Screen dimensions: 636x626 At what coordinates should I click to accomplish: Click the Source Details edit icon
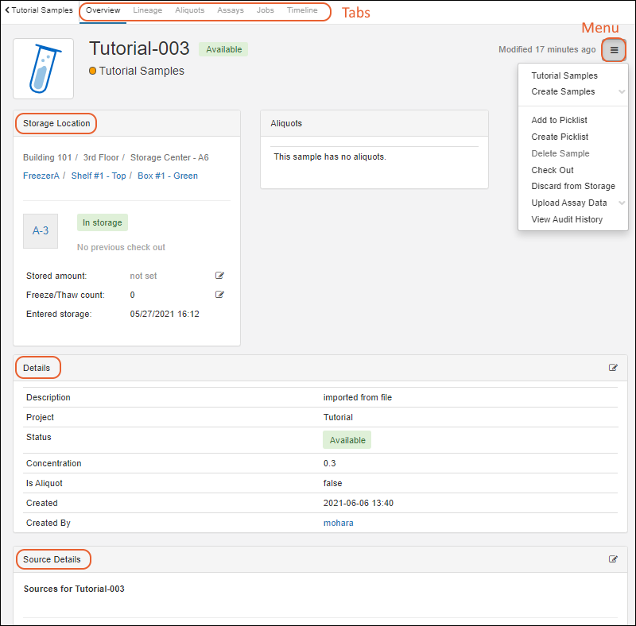point(613,559)
